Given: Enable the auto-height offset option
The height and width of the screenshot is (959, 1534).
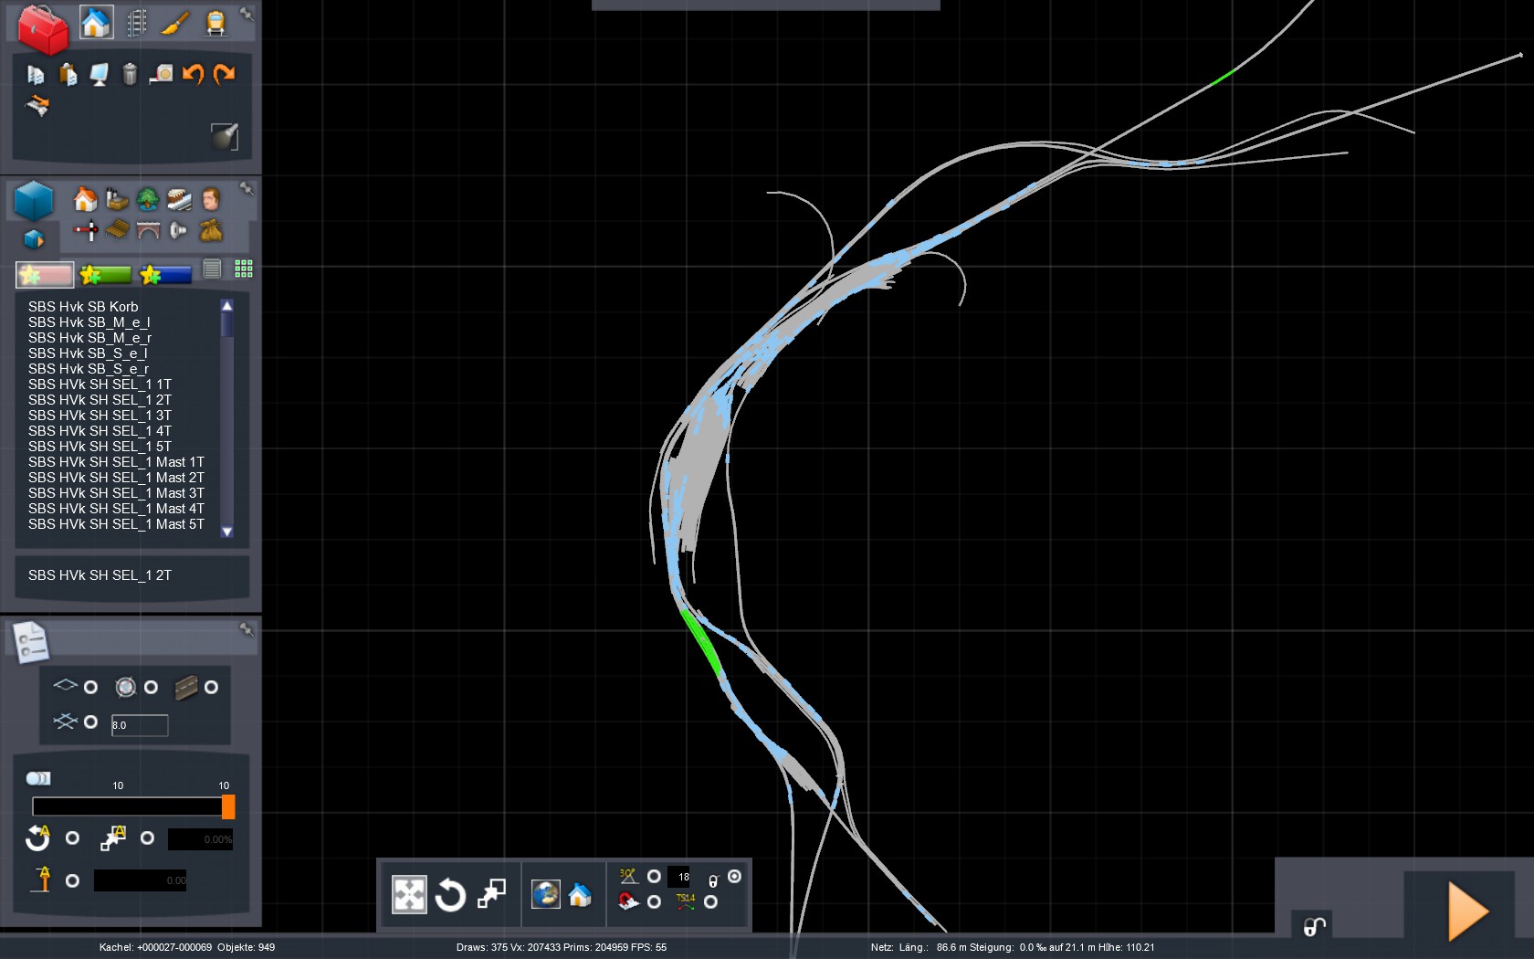Looking at the screenshot, I should [72, 880].
